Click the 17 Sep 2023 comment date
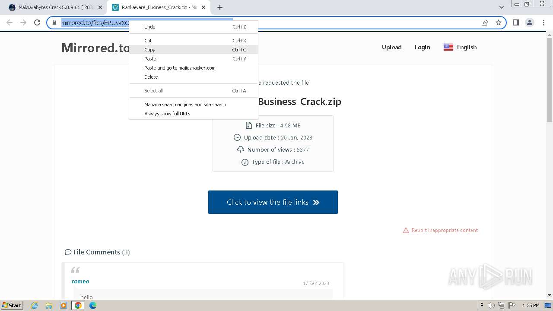Viewport: 553px width, 311px height. (x=316, y=283)
